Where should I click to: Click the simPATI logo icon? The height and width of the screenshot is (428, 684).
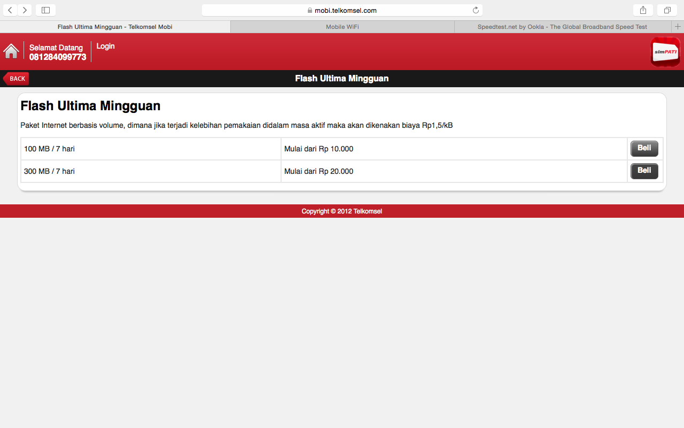pyautogui.click(x=665, y=52)
